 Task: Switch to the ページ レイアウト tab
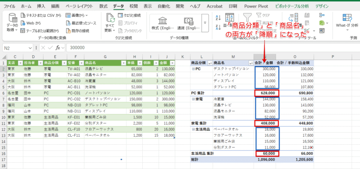tap(79, 6)
